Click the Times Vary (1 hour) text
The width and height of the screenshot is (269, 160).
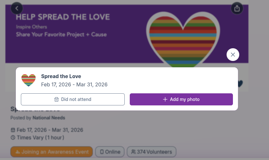tap(40, 138)
